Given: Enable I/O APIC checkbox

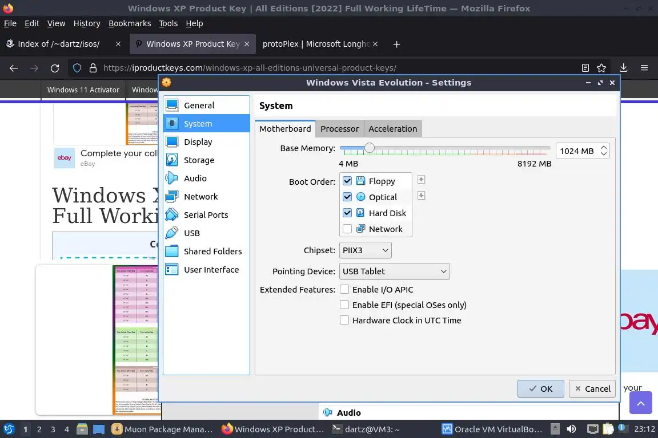Looking at the screenshot, I should pyautogui.click(x=344, y=289).
